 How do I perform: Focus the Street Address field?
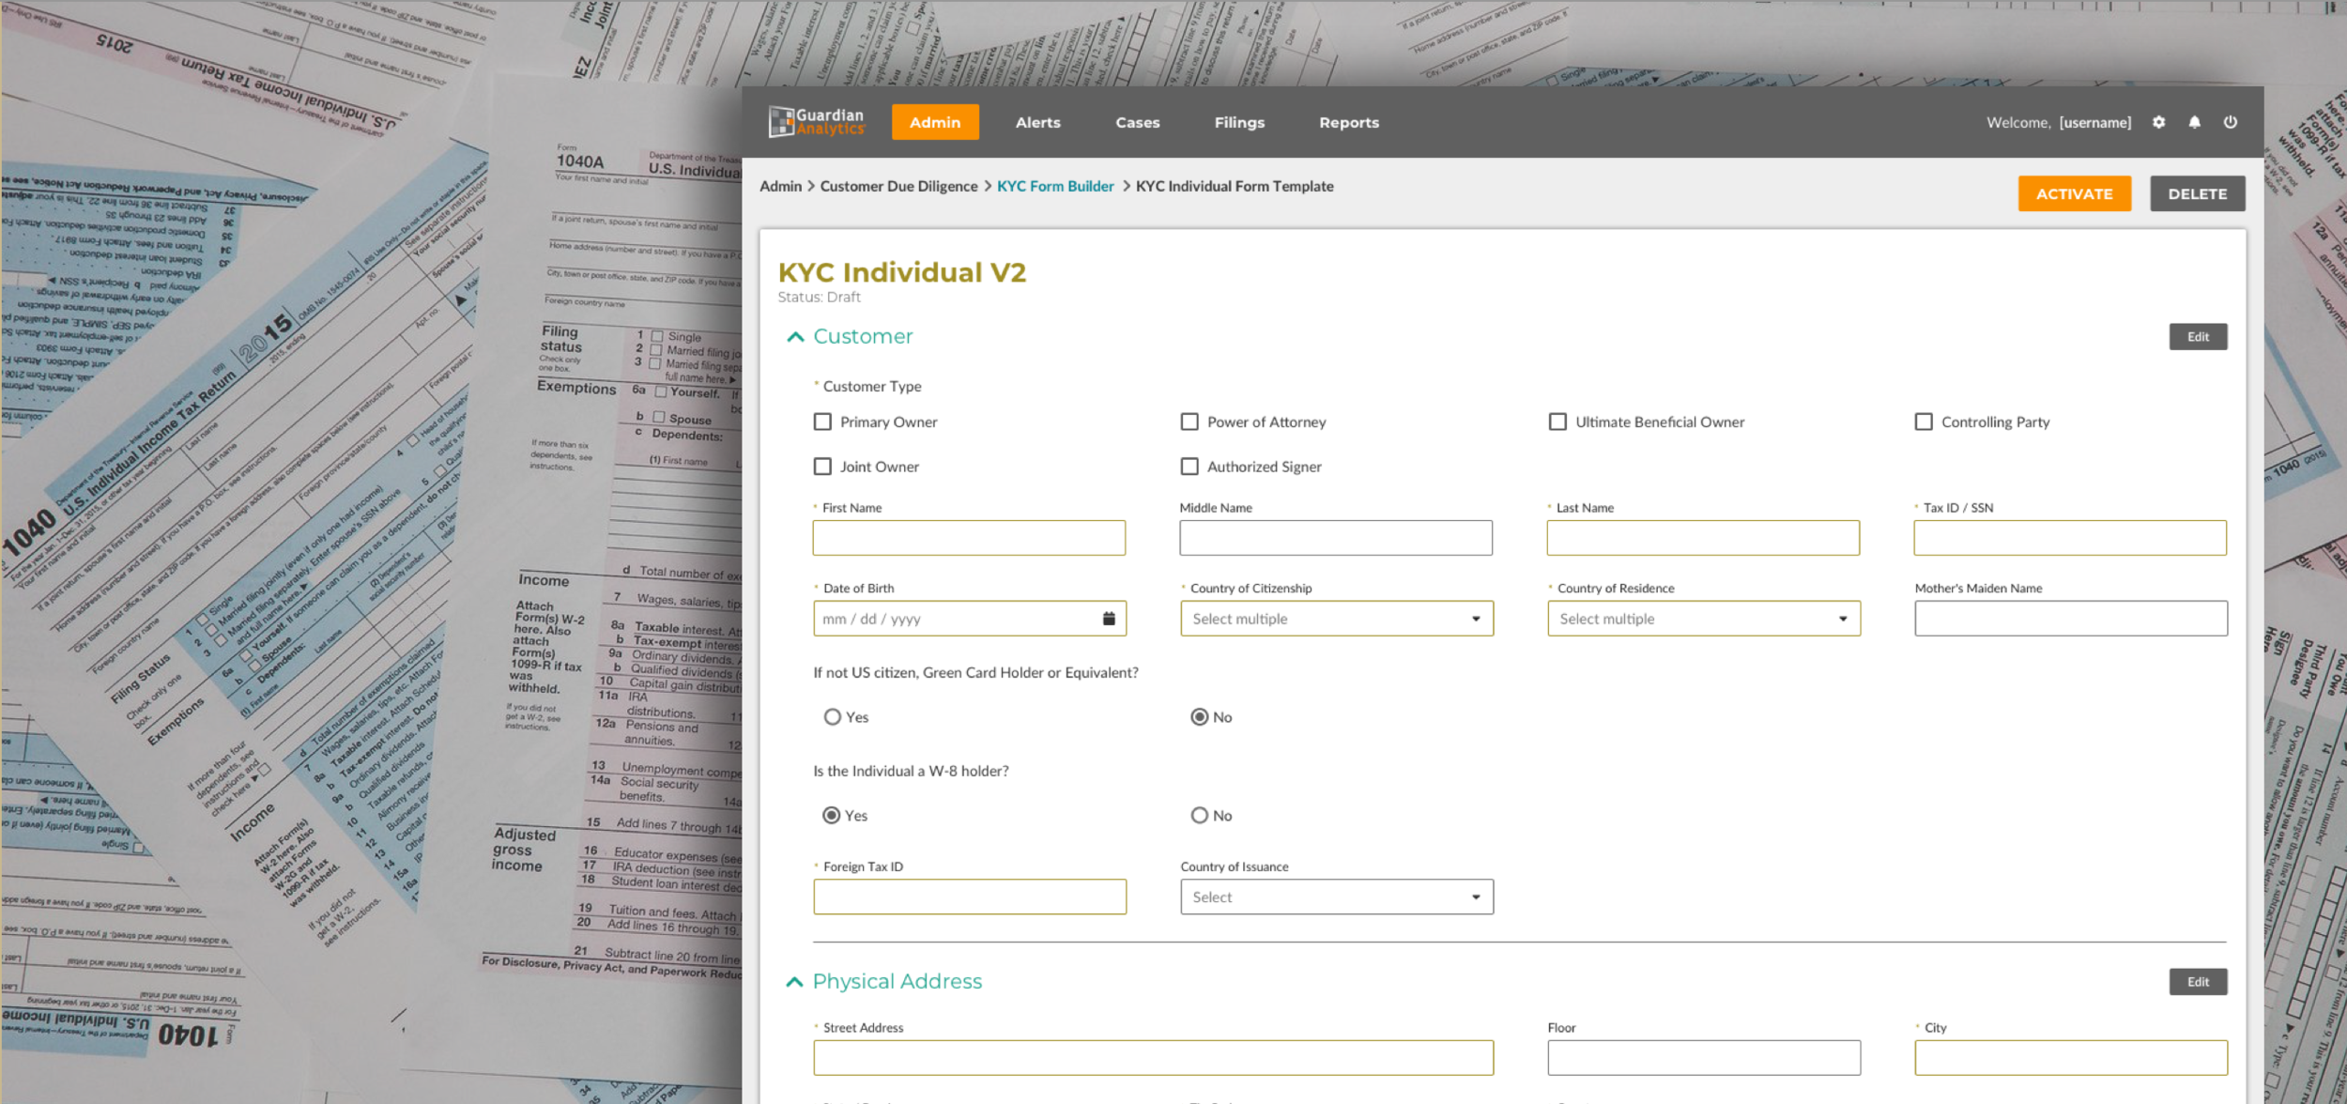[1154, 1057]
